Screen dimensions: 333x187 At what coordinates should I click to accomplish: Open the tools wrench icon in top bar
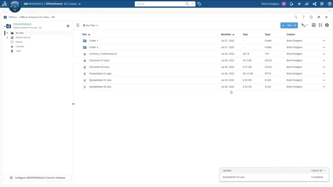(x=322, y=4)
